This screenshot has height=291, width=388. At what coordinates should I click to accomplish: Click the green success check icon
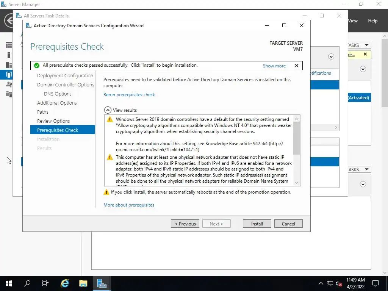pyautogui.click(x=37, y=65)
